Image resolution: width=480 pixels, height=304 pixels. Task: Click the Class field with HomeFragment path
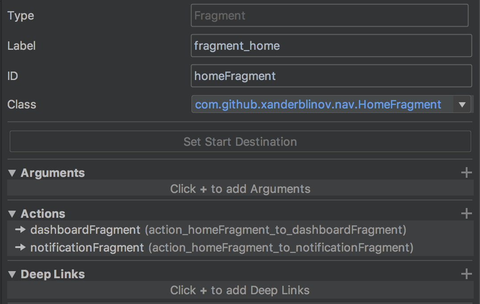click(318, 105)
